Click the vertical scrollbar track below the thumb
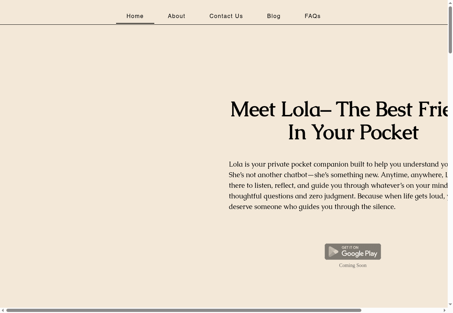This screenshot has height=313, width=453. 450,177
